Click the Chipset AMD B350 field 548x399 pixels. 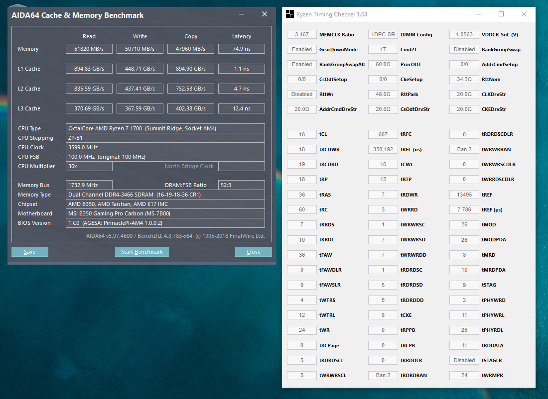165,204
